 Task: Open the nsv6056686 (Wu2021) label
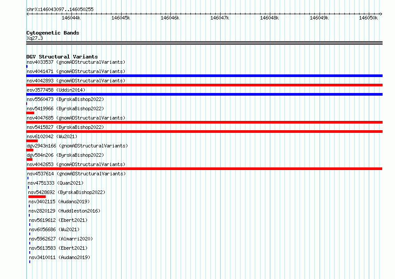point(54,229)
